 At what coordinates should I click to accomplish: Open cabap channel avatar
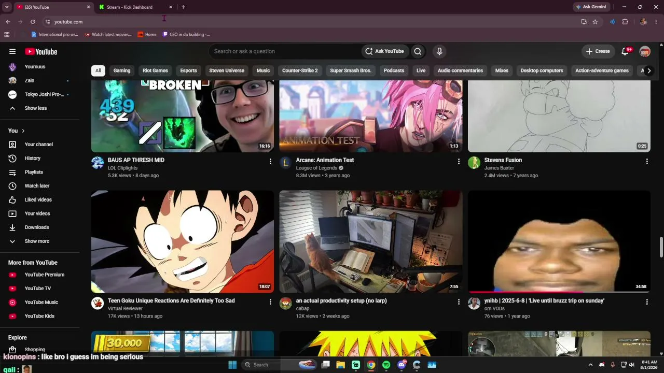pos(286,303)
